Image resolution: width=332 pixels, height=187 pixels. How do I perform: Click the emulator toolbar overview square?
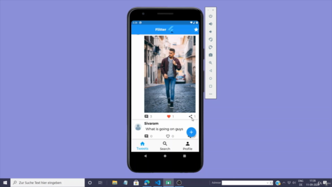(x=211, y=86)
